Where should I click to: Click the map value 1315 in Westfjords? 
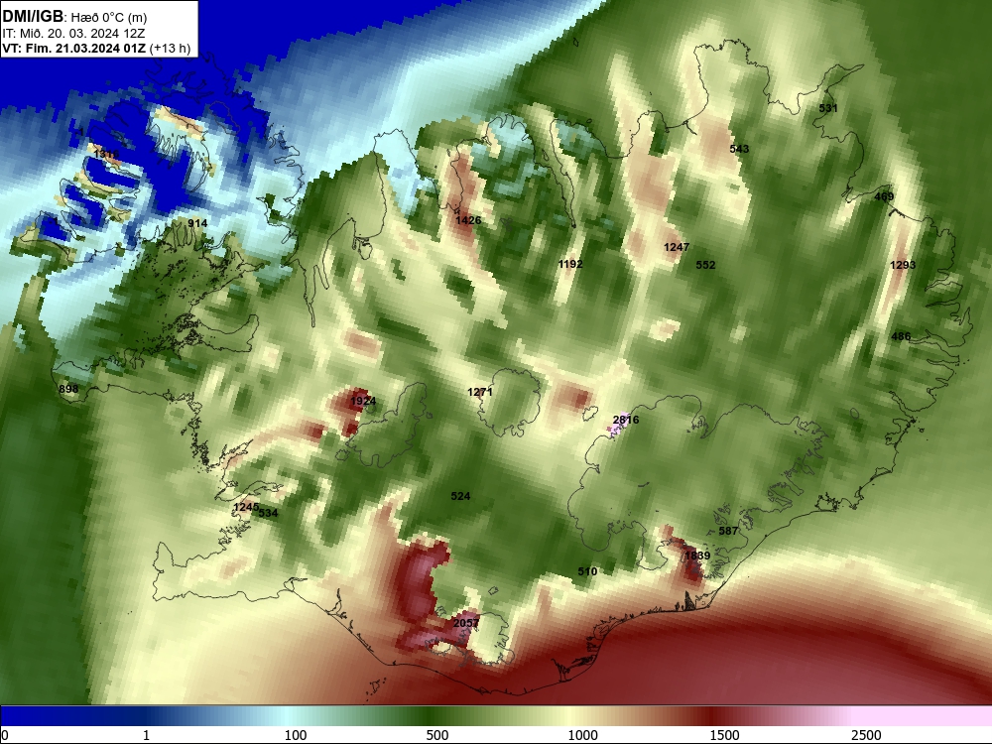106,155
